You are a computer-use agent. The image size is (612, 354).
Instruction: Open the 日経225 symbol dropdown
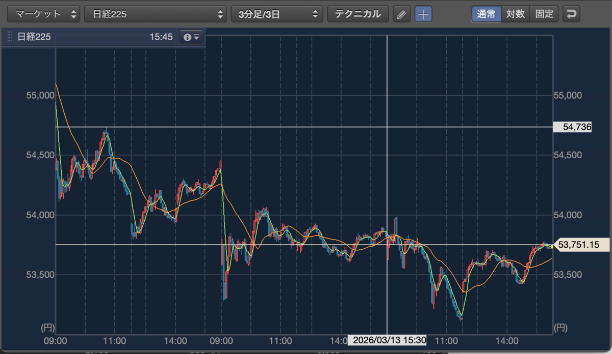(x=156, y=14)
